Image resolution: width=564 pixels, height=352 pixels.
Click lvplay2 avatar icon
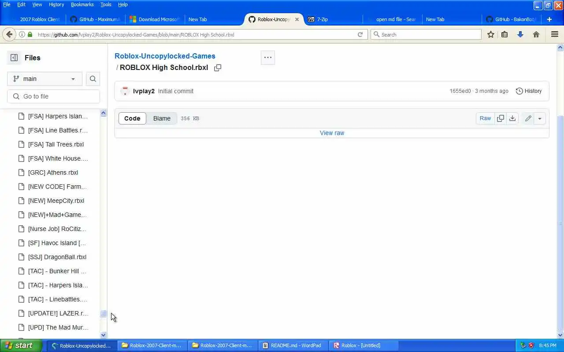125,91
